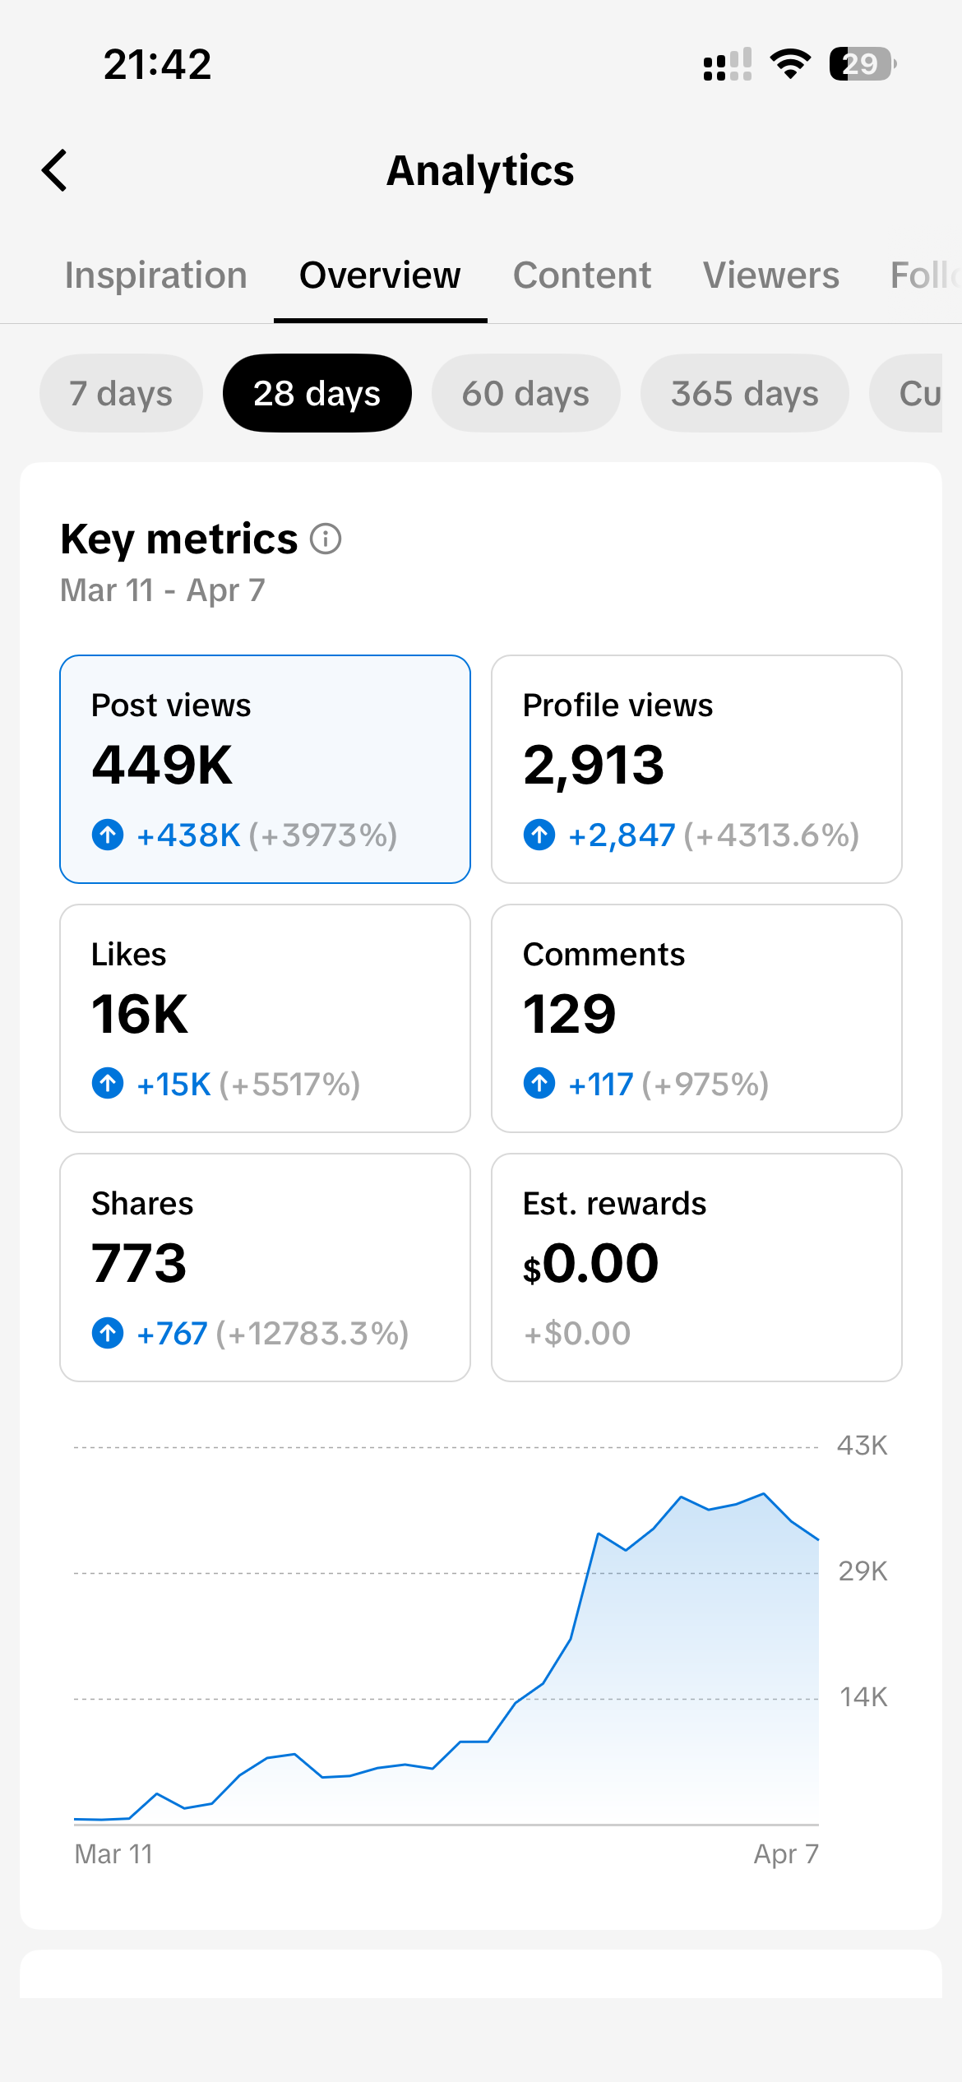
Task: Tap the growth arrow on Comments card
Action: tap(539, 1084)
